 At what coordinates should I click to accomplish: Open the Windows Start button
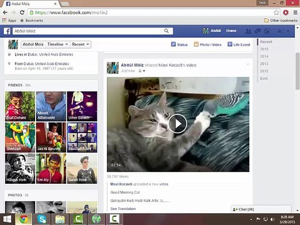[7, 219]
